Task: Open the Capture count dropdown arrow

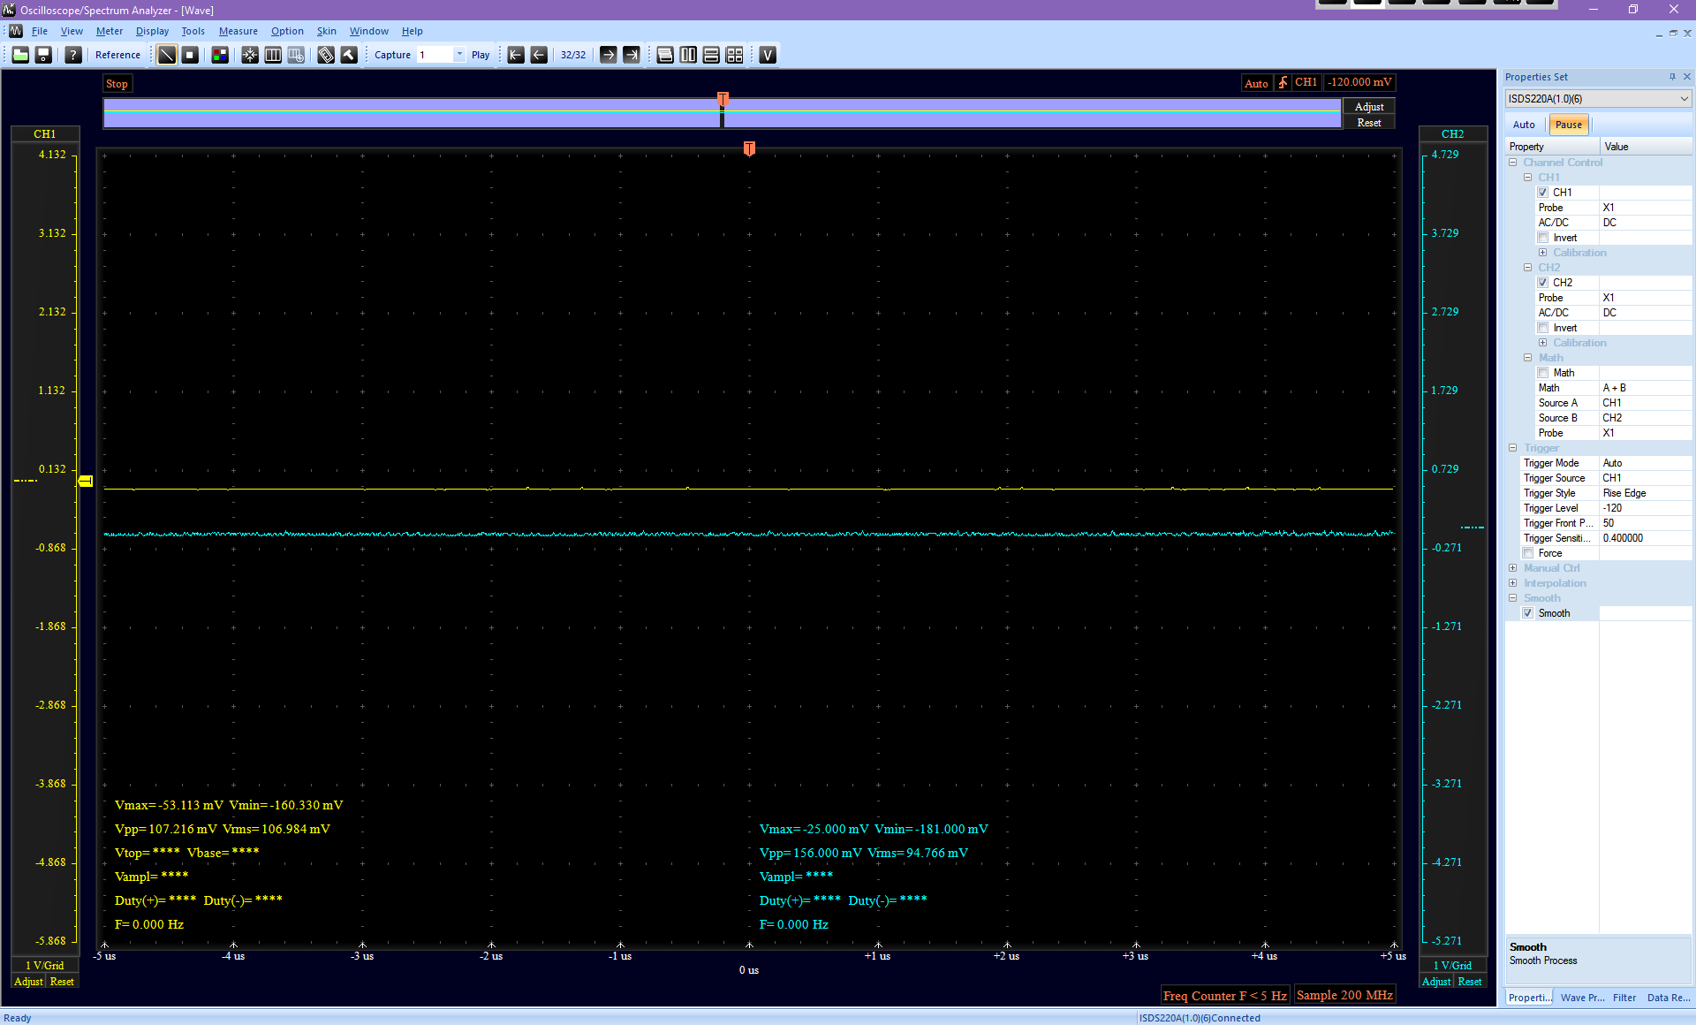Action: click(459, 55)
